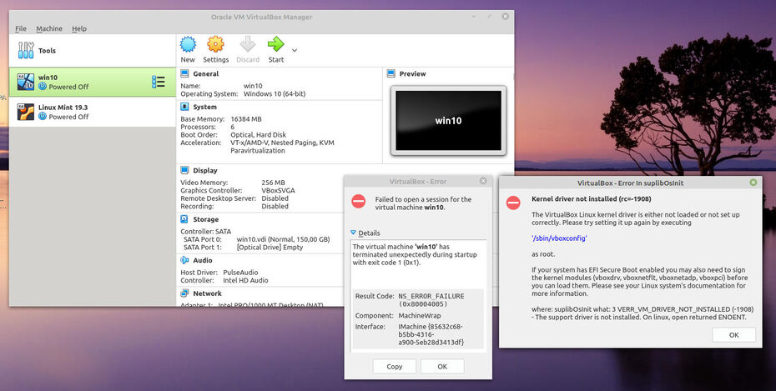Click the Discard toolbar icon
Screen dimensions: 776x391
(248, 45)
